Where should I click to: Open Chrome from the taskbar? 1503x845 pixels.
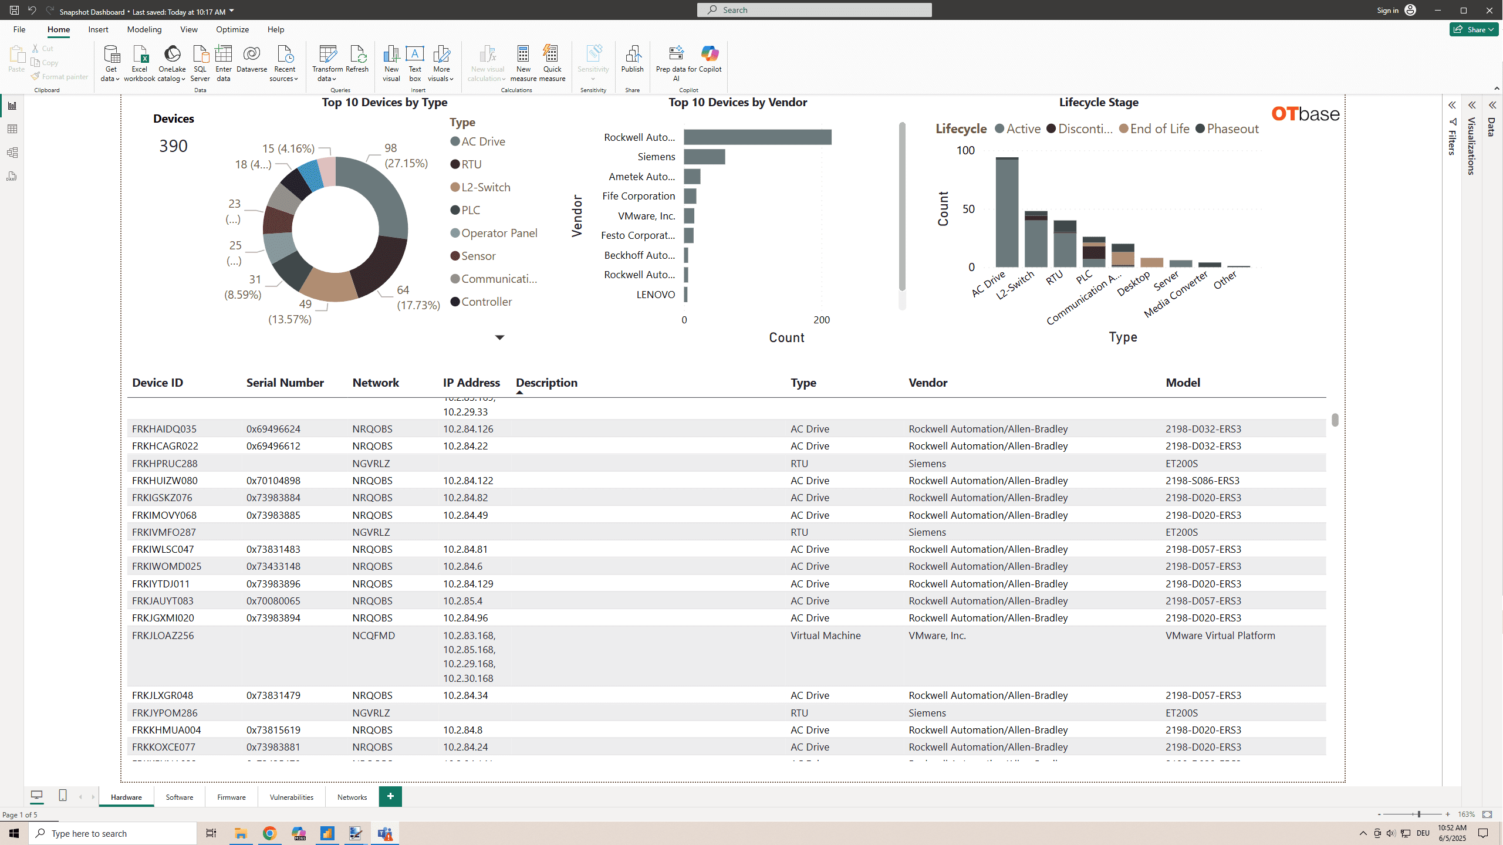[x=269, y=833]
